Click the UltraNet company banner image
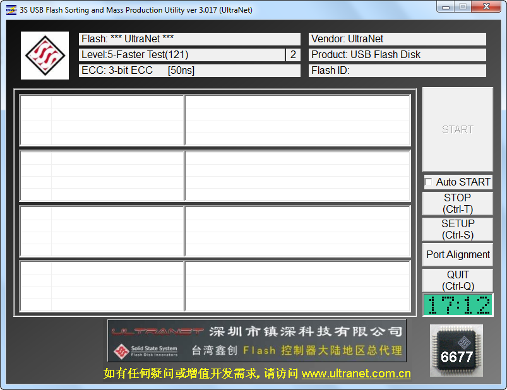This screenshot has width=507, height=390. 257,341
